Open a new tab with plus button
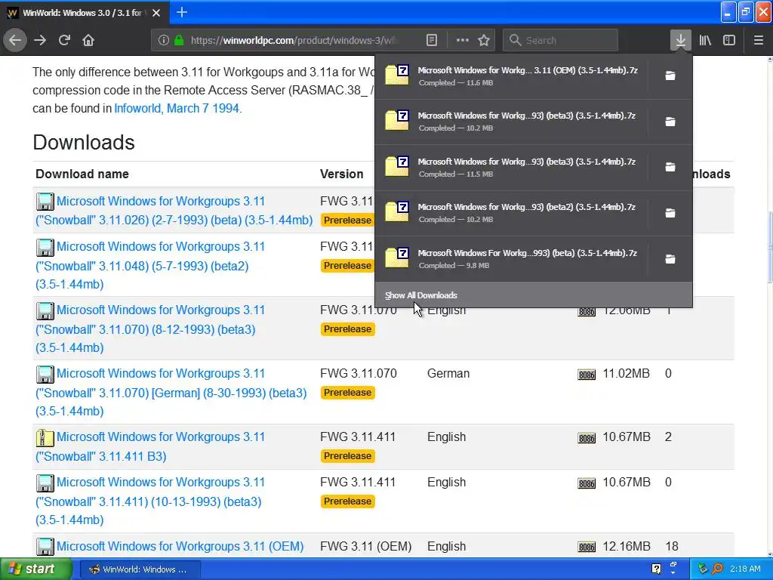 [182, 12]
